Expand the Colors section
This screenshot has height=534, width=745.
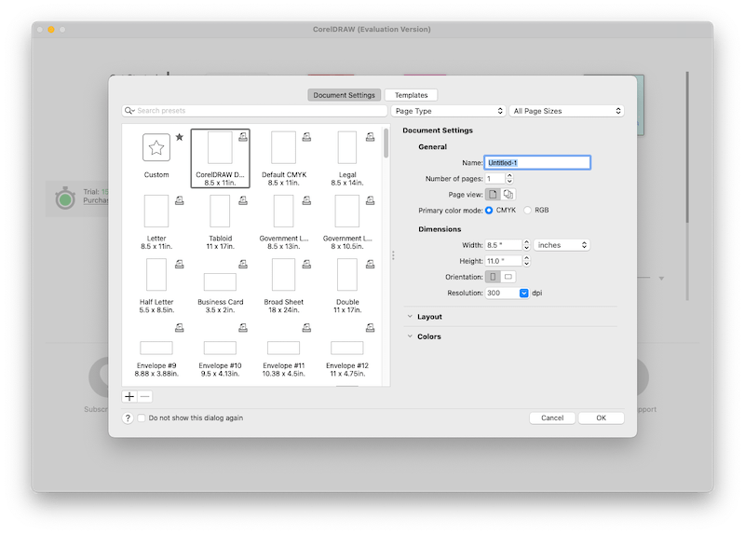click(x=428, y=336)
